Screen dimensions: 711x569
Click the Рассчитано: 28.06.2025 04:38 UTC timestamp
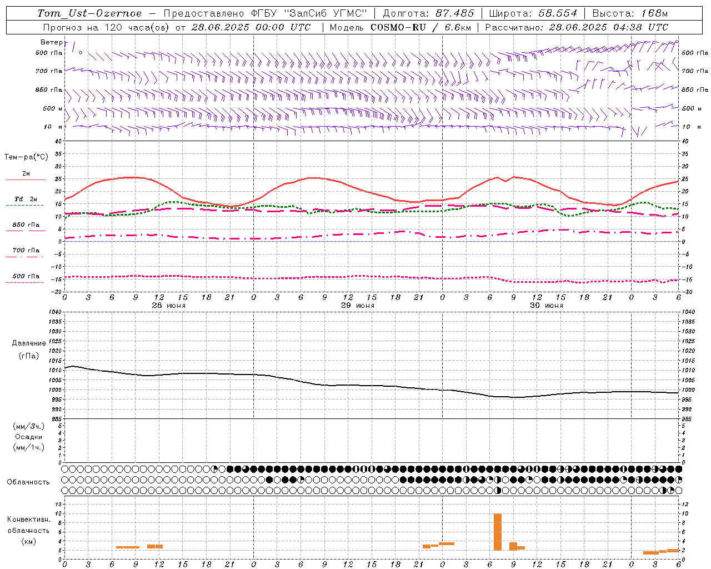(x=577, y=27)
